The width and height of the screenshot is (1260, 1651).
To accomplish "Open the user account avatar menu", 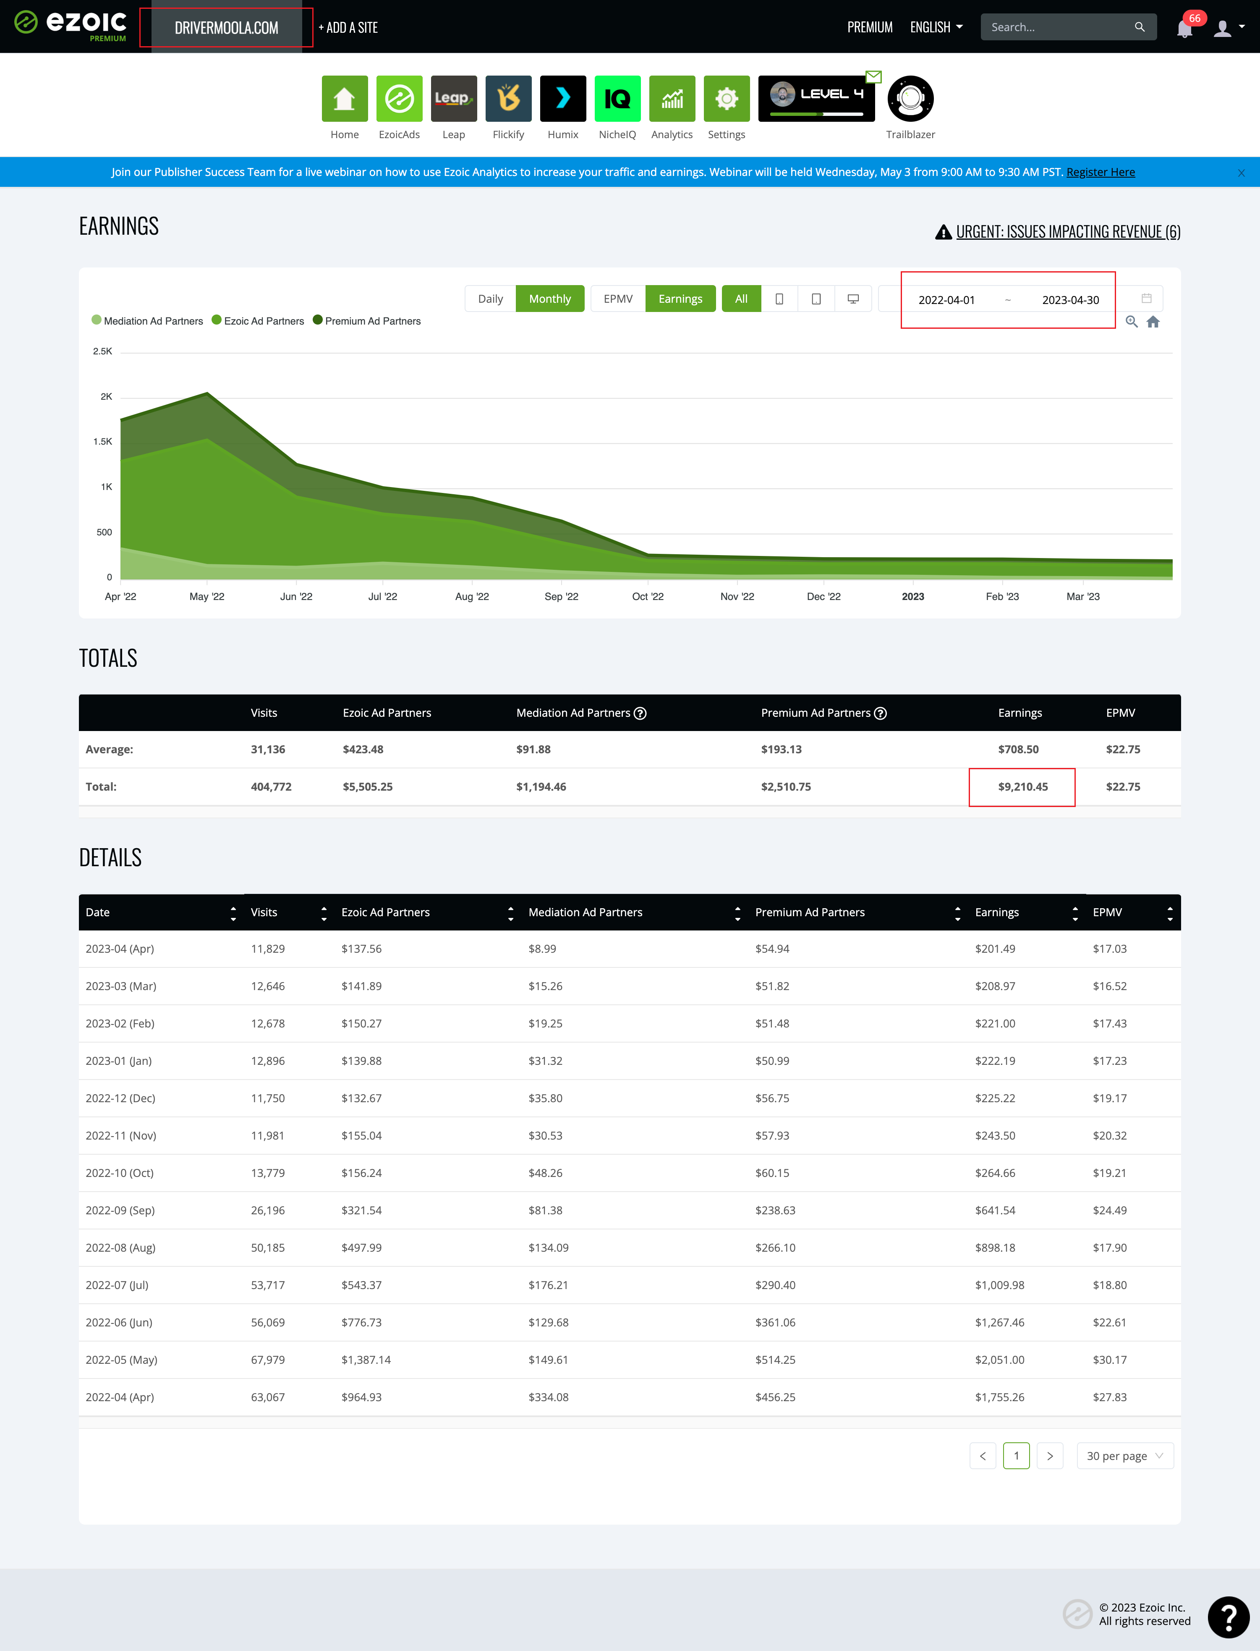I will click(1229, 28).
